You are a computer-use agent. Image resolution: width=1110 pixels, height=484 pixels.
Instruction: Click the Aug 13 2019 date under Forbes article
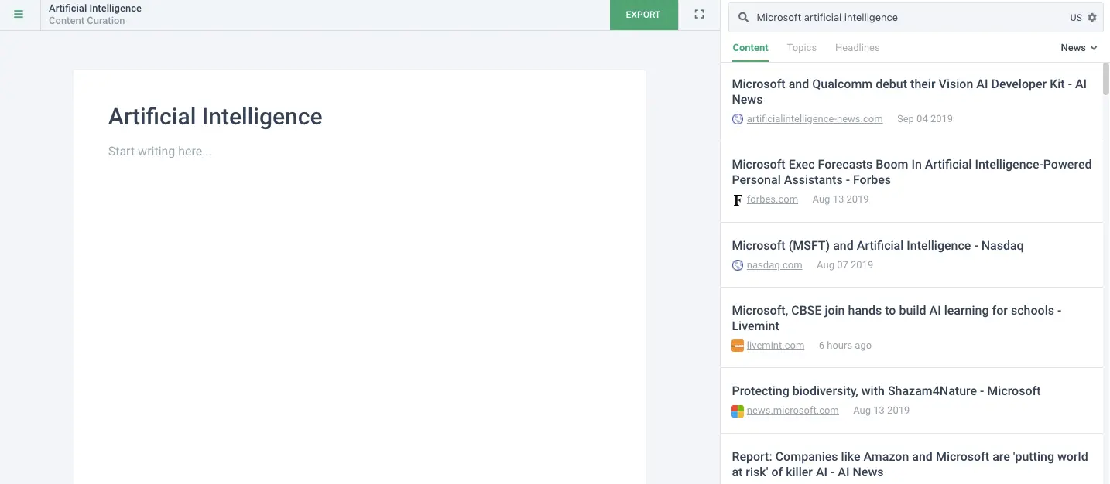tap(841, 199)
